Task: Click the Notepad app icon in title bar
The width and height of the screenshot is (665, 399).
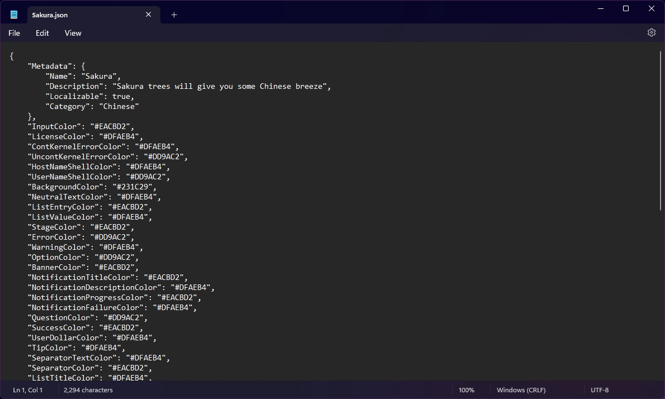Action: point(14,15)
